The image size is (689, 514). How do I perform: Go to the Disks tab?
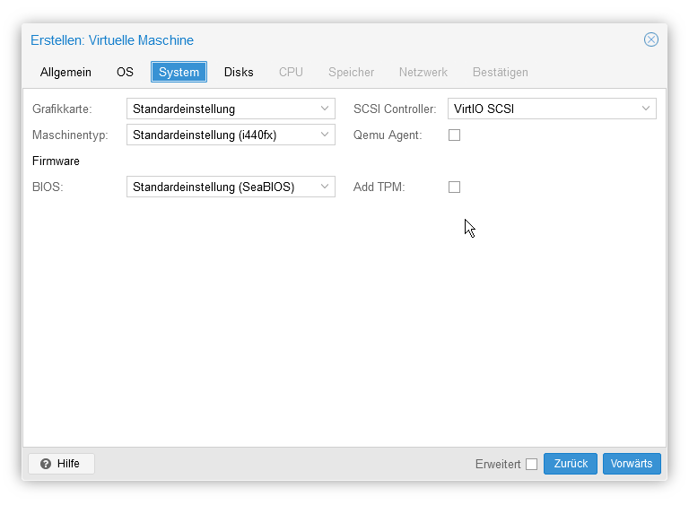click(239, 72)
